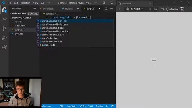Click line 1 code in the editor
This screenshot has height=108, width=192.
pyautogui.click(x=71, y=17)
